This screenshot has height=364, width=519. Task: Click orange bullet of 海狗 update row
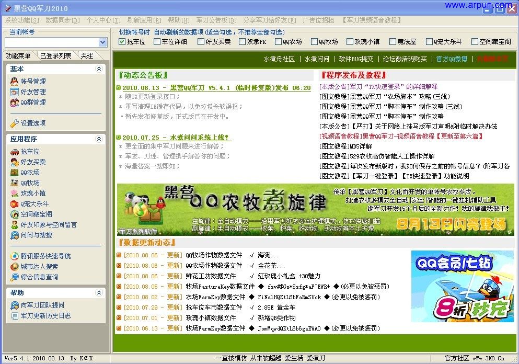(119, 255)
